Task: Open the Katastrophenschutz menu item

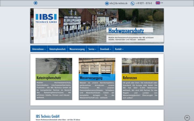Action: [58, 49]
